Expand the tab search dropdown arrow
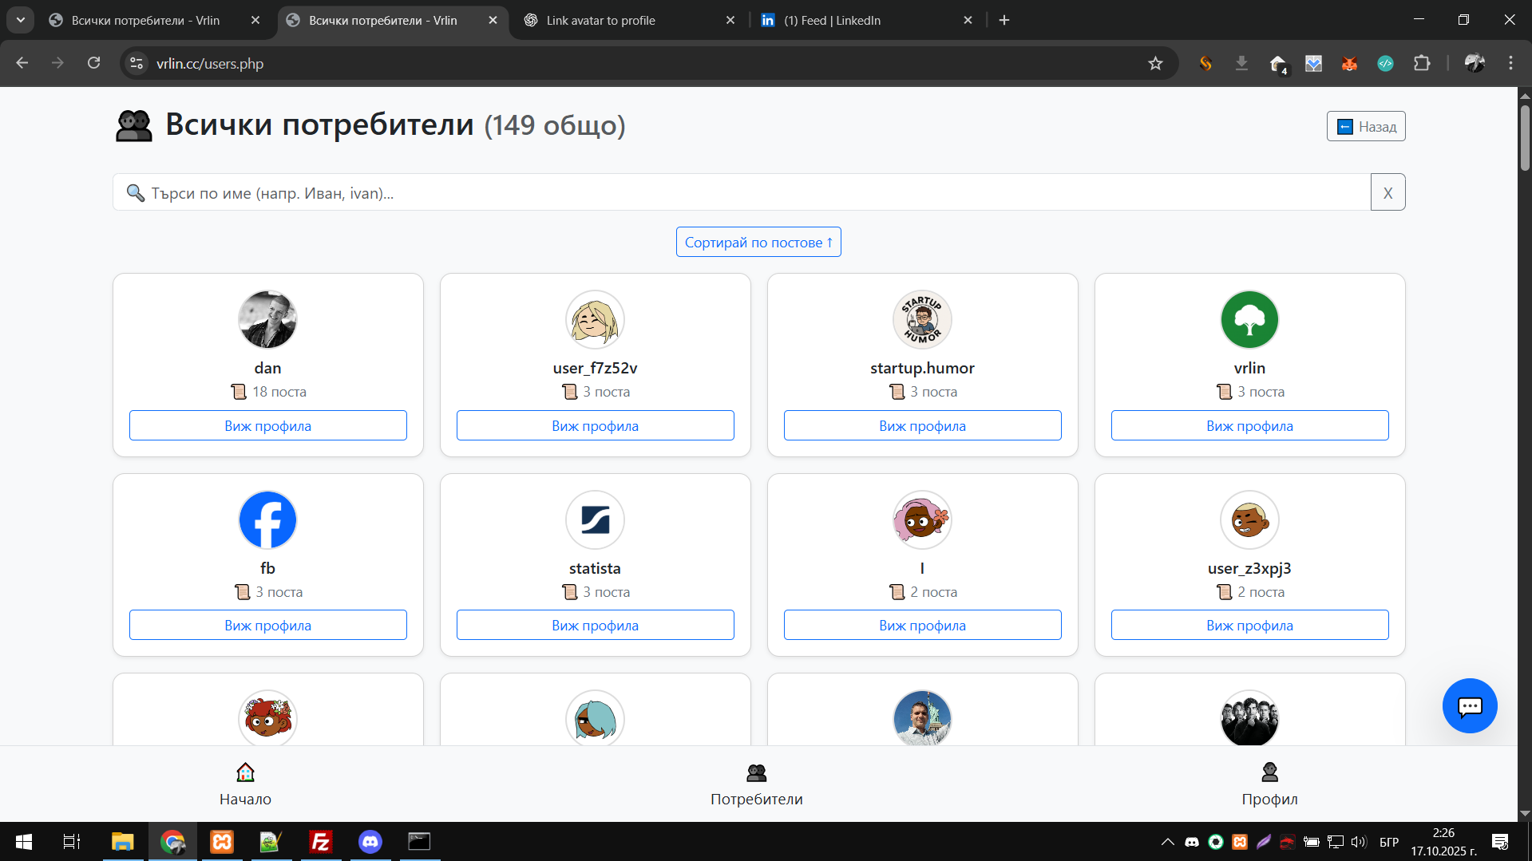 click(x=21, y=20)
